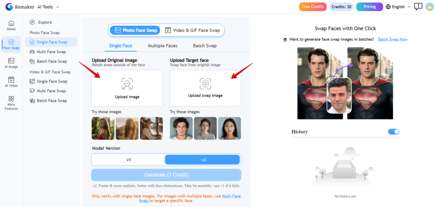Pick the woman in red sample image
Image resolution: width=434 pixels, height=207 pixels.
(x=103, y=128)
